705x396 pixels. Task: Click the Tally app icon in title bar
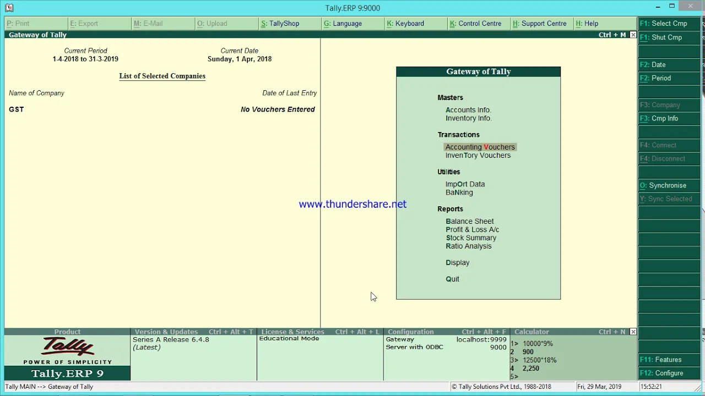pyautogui.click(x=9, y=8)
